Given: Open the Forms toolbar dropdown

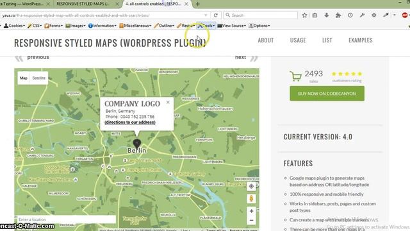Looking at the screenshot, I should [54, 26].
